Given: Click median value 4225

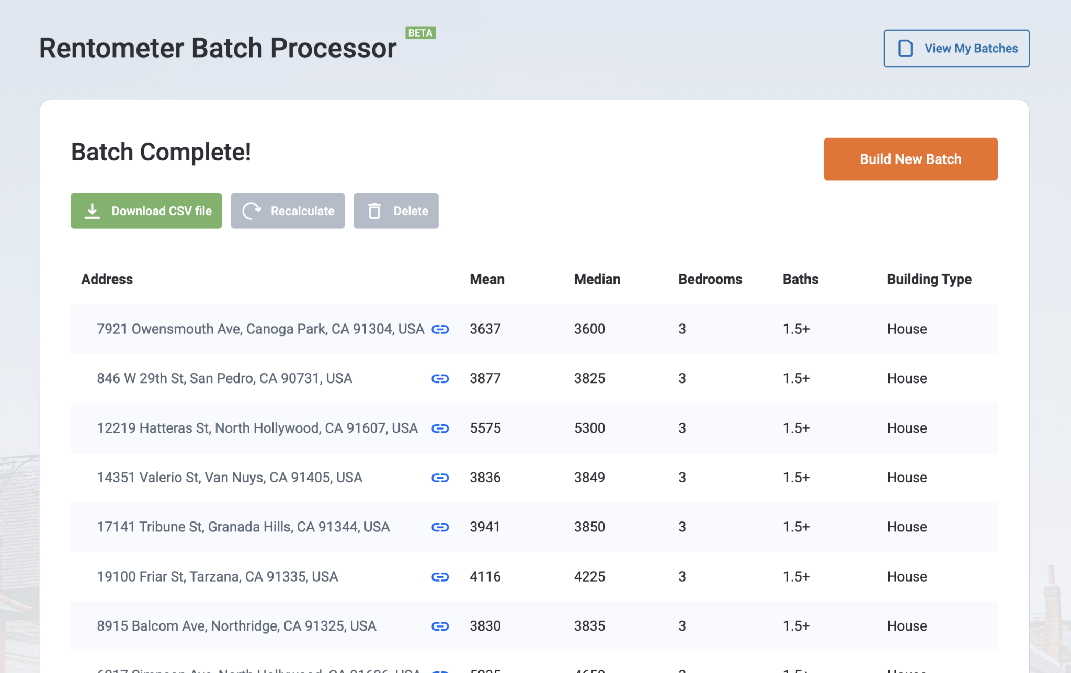Looking at the screenshot, I should point(589,577).
